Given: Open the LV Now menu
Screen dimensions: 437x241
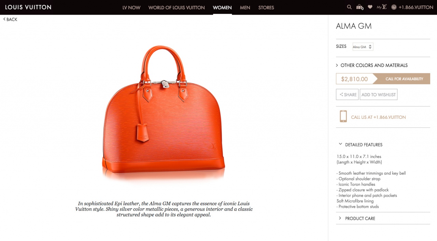Looking at the screenshot, I should click(131, 8).
